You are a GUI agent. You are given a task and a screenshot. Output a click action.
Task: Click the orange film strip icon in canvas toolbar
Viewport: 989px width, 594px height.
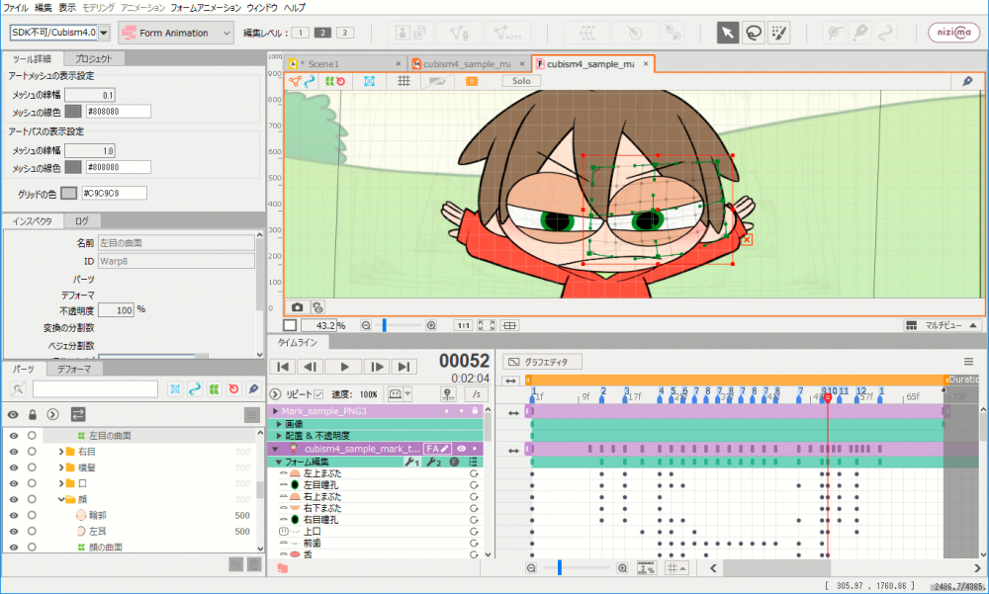coord(472,81)
